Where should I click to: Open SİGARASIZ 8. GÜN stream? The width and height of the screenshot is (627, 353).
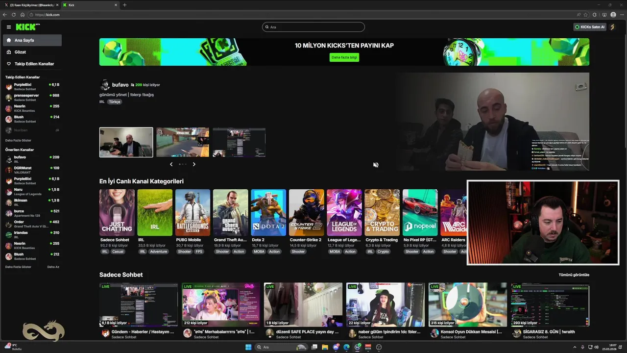550,304
